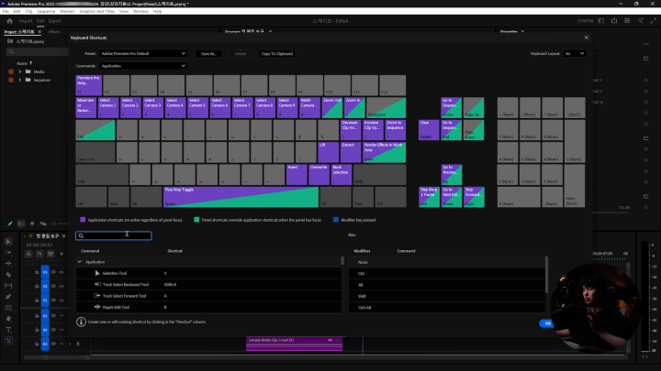This screenshot has height=371, width=661.
Task: Click the Selection Tool icon in command list
Action: pyautogui.click(x=96, y=273)
